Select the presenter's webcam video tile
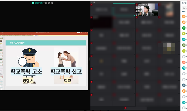Image resolution: width=187 pixels, height=111 pixels. coord(147,10)
